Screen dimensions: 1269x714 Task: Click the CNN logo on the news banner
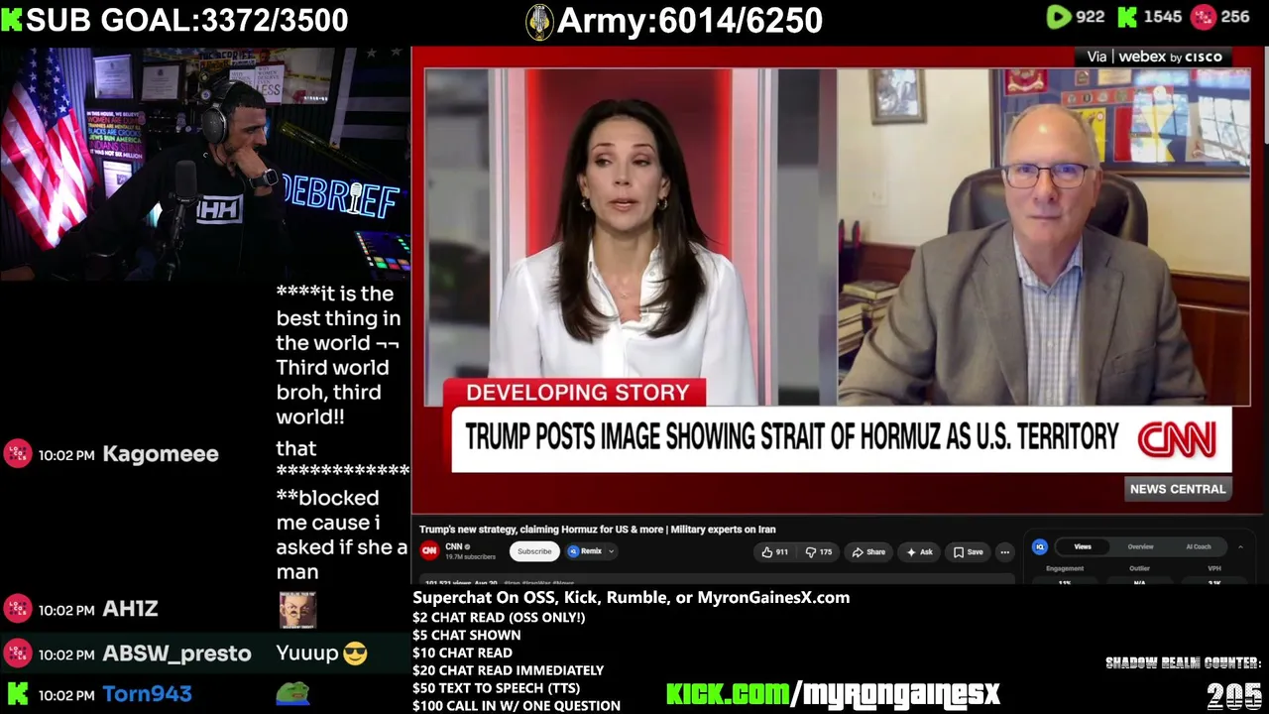1176,438
